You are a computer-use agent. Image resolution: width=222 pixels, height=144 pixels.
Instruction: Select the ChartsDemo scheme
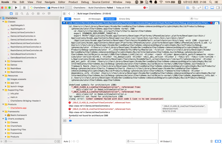pos(38,8)
